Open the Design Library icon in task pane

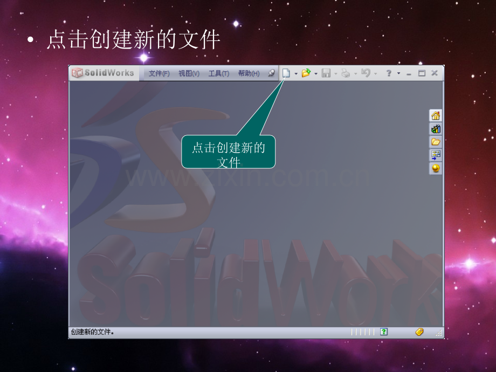pyautogui.click(x=436, y=129)
